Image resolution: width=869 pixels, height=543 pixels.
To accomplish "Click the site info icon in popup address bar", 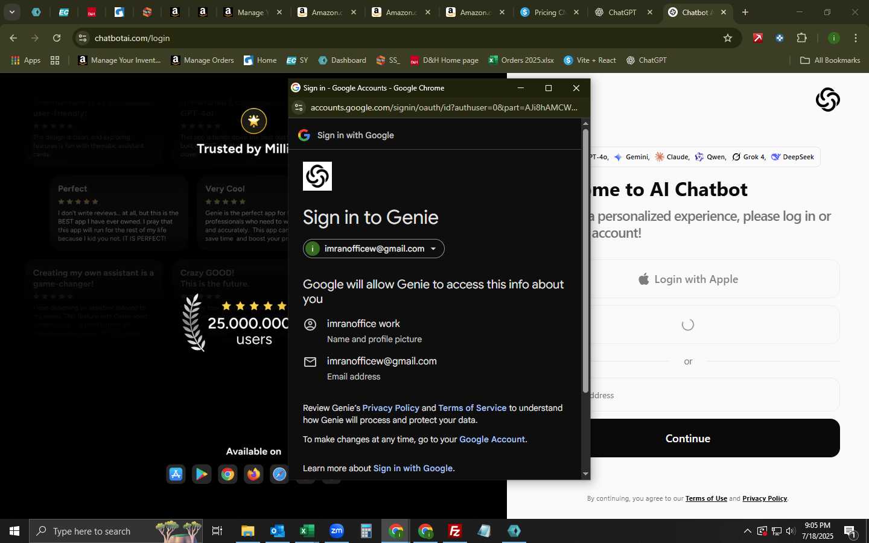I will click(298, 107).
